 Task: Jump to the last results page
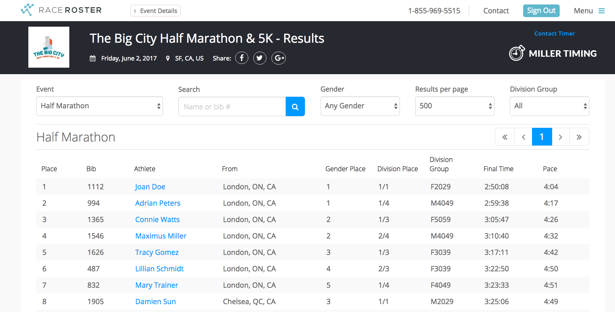click(579, 137)
